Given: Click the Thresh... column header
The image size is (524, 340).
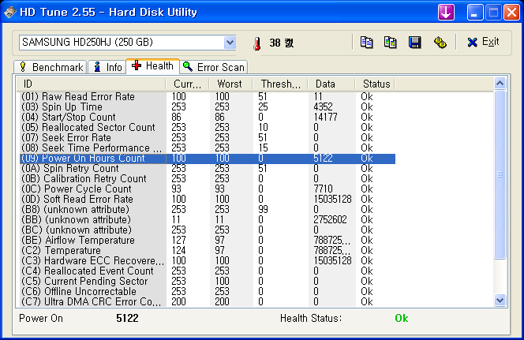Looking at the screenshot, I should click(280, 84).
